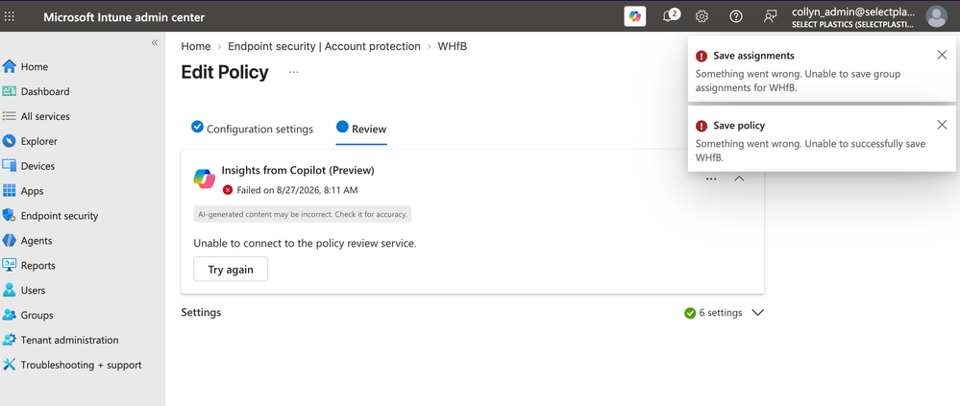Screen dimensions: 960x406
Task: Click the Agents icon in sidebar
Action: (x=10, y=240)
